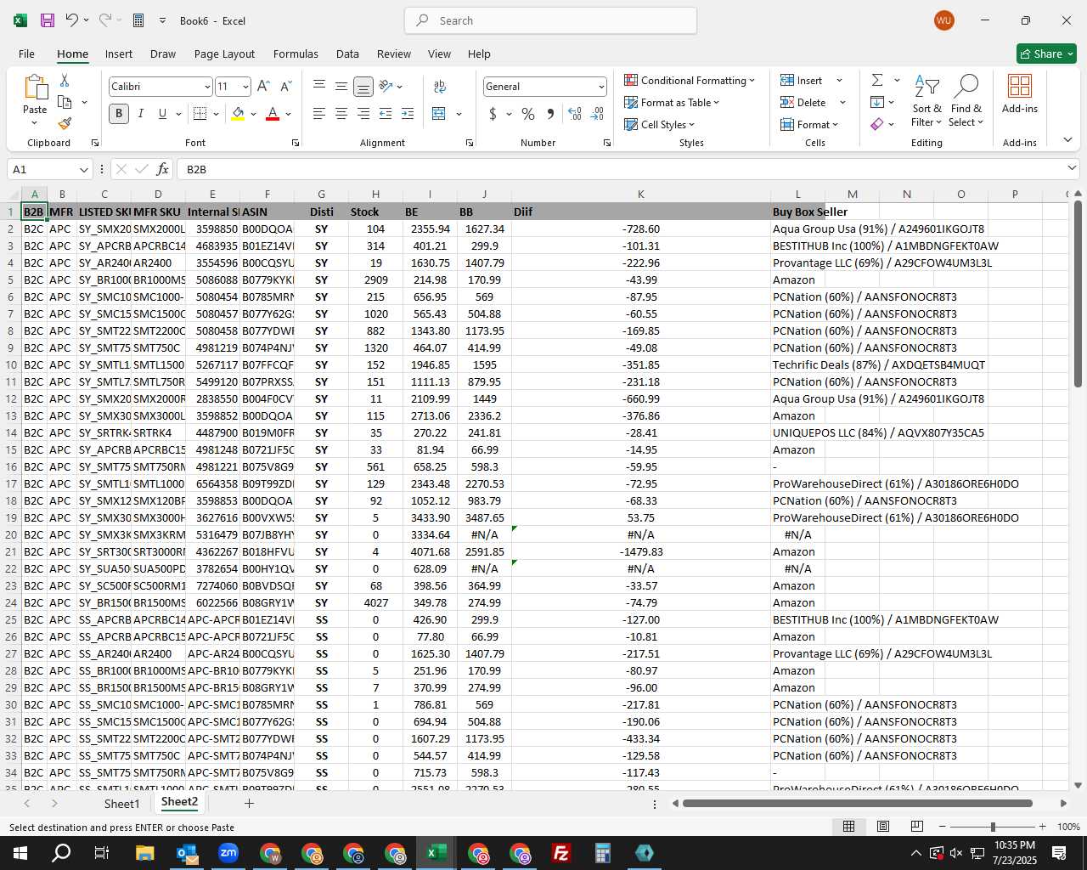The width and height of the screenshot is (1087, 870).
Task: Click the Format Painter brush
Action: coord(65,123)
